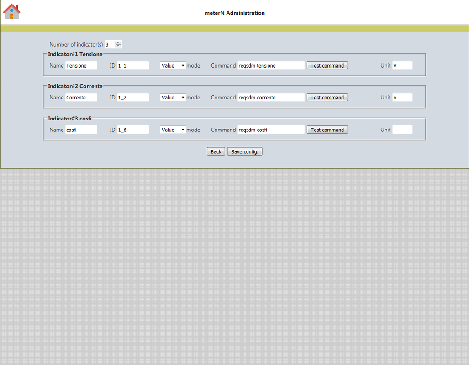The height and width of the screenshot is (365, 469).
Task: Click the Indicator#3 cosfi legend
Action: (70, 118)
